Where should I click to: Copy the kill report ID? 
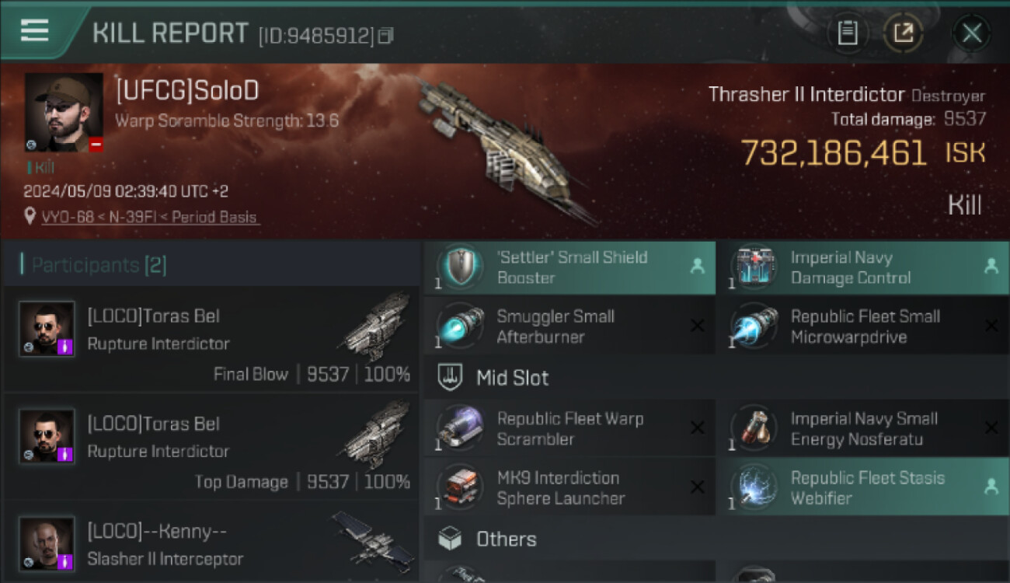(386, 36)
